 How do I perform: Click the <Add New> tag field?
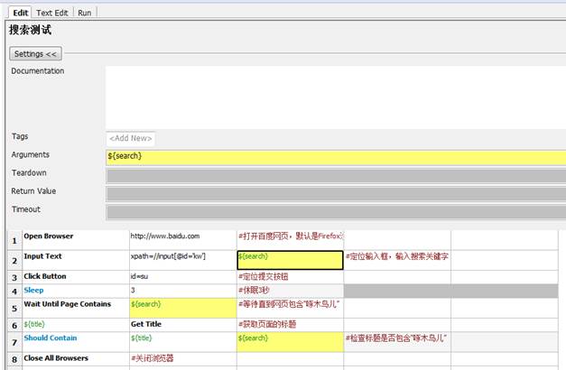point(131,138)
